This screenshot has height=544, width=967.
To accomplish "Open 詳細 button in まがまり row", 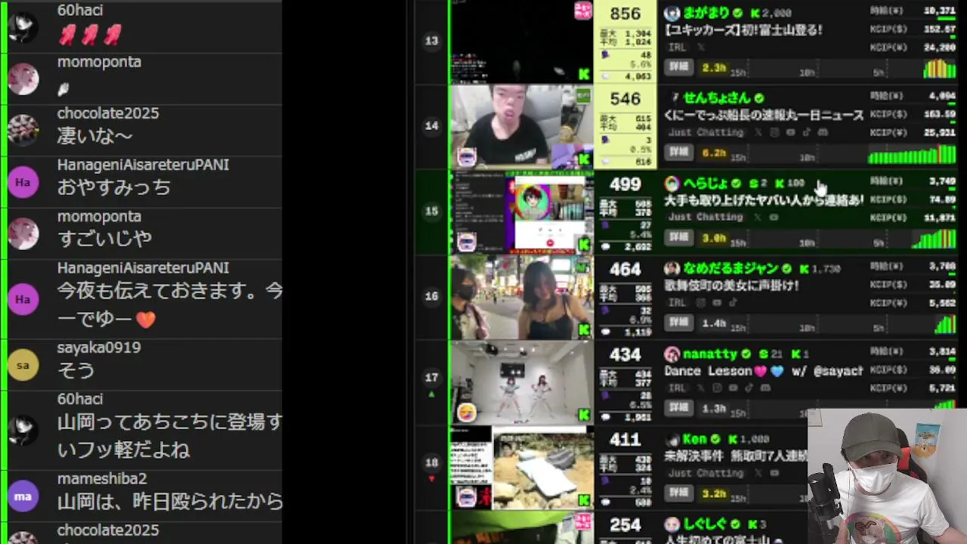I will tap(678, 66).
